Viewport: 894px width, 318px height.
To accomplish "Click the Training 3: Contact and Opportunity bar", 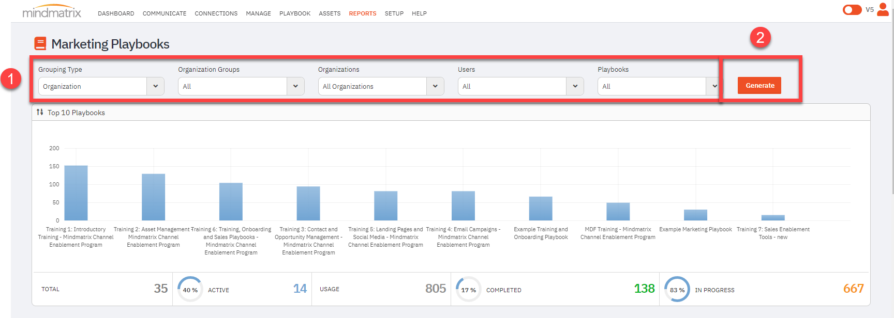I will click(308, 203).
